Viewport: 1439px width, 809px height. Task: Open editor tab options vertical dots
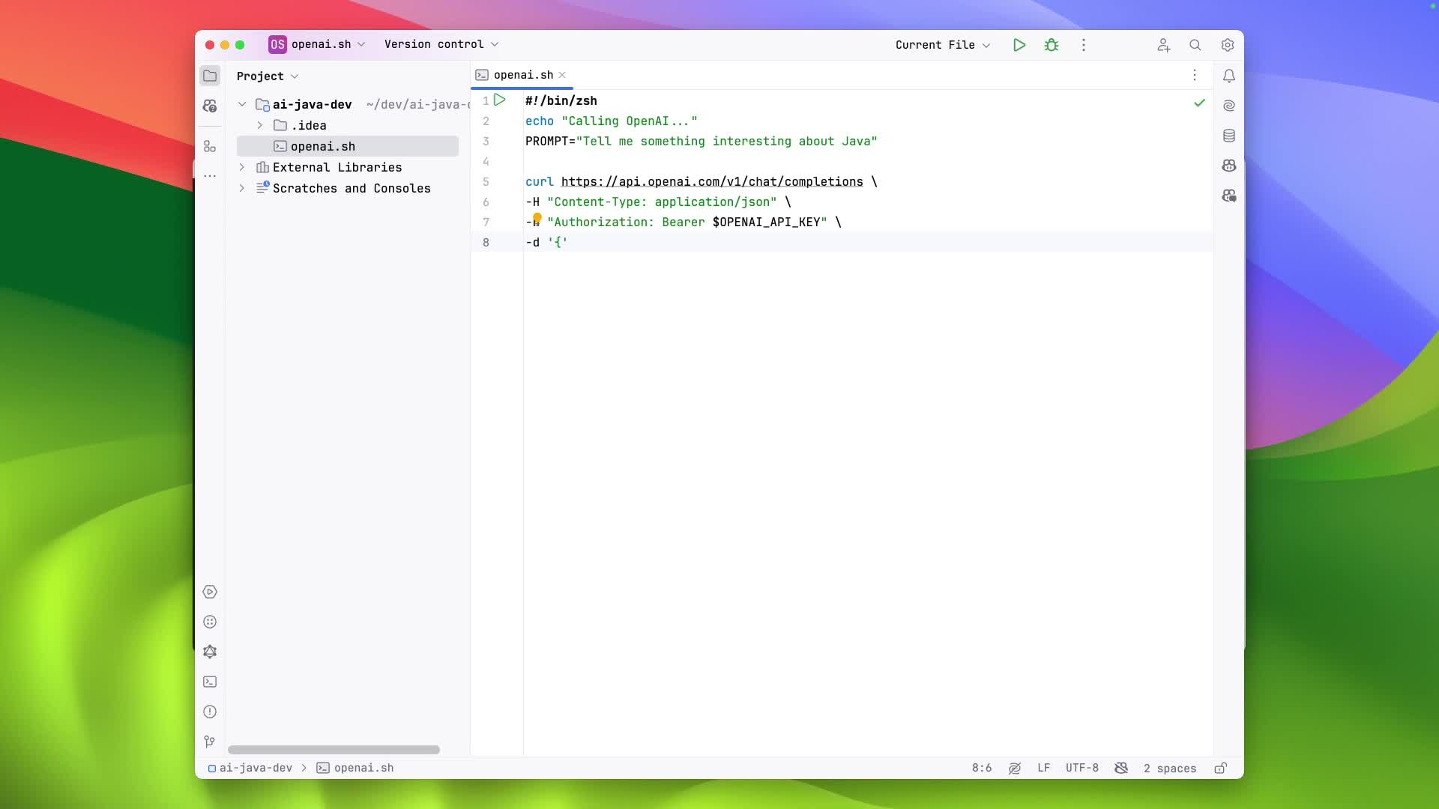click(1195, 75)
